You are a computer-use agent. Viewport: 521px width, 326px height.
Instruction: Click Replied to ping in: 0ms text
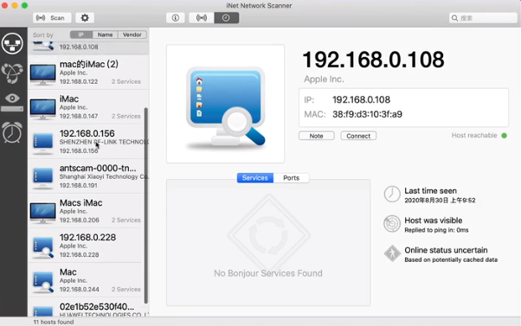tap(436, 230)
